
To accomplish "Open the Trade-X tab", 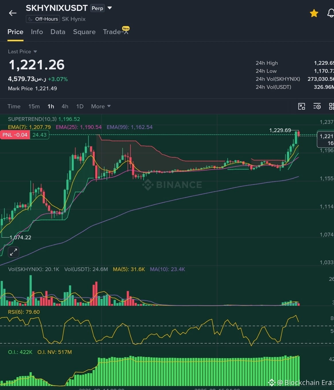I will [116, 32].
